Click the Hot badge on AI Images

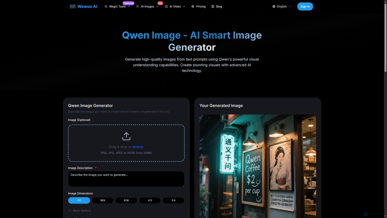(160, 3)
